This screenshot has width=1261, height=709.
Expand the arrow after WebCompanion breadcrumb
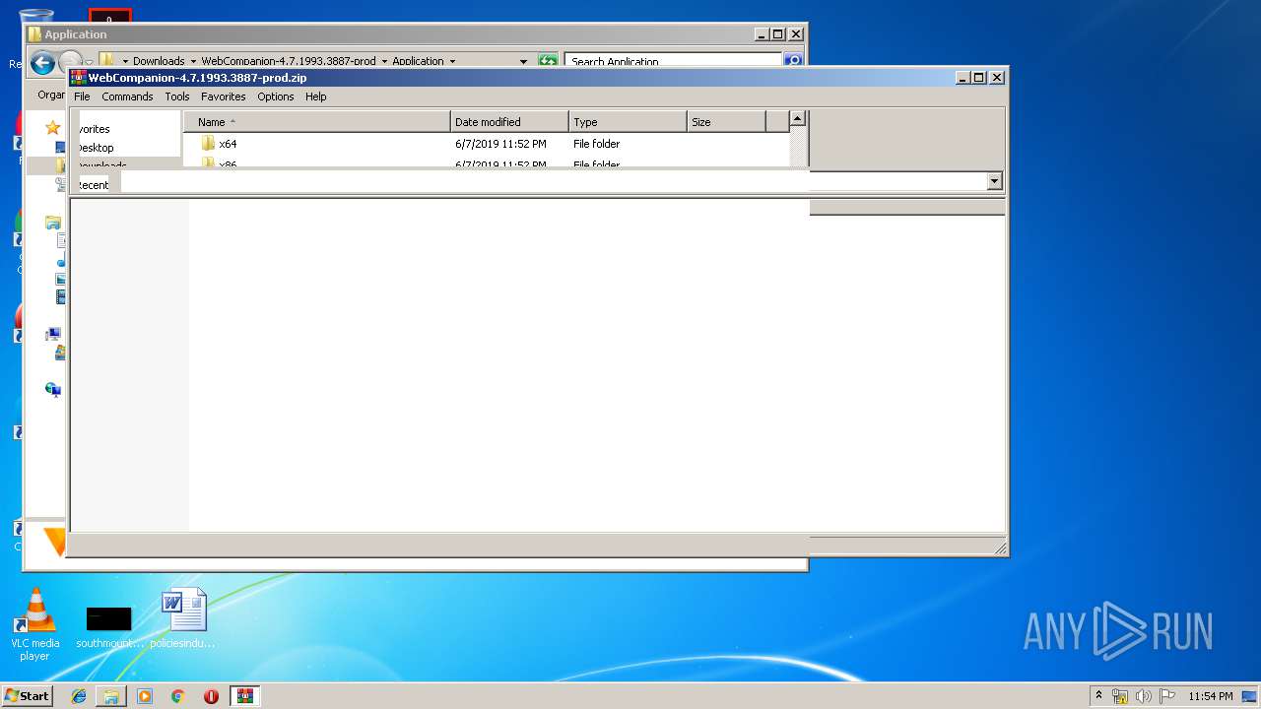point(384,61)
